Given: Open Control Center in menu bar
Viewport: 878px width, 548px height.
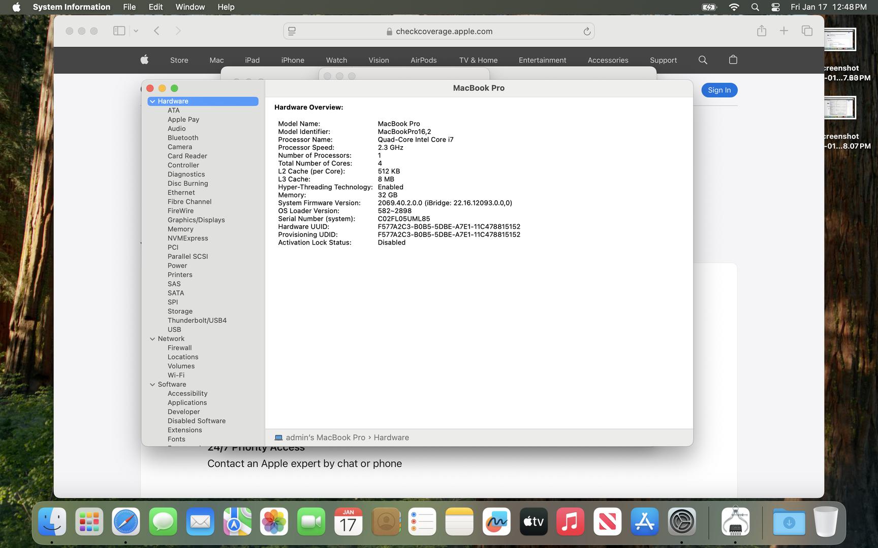Looking at the screenshot, I should click(x=775, y=7).
